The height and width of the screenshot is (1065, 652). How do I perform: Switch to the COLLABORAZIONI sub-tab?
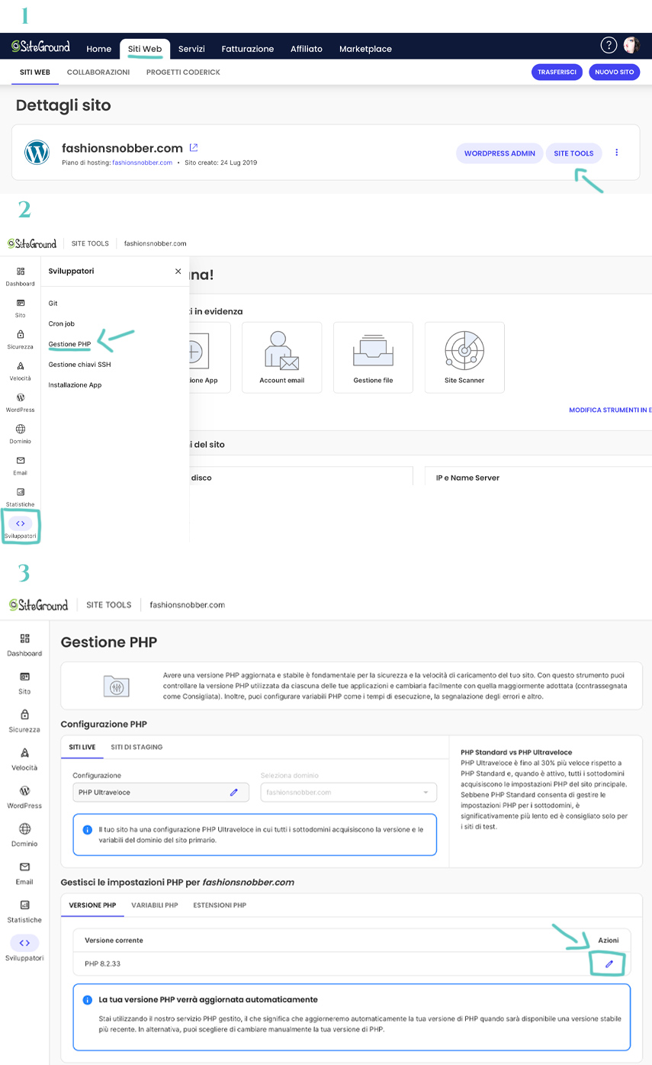(98, 72)
